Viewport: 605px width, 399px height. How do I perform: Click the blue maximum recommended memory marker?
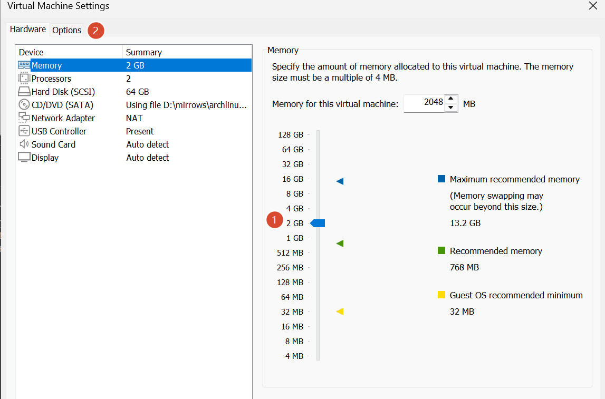[340, 181]
